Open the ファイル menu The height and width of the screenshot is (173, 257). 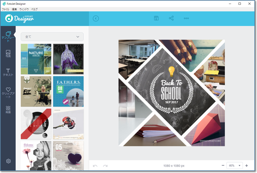point(5,9)
